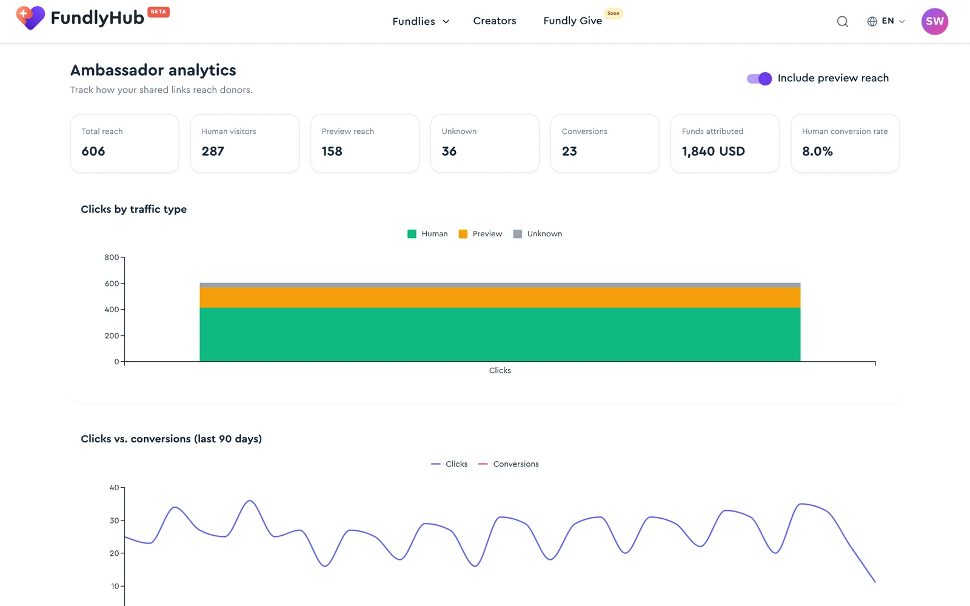Toggle the Clicks line in the legend
970x606 pixels.
pos(449,464)
